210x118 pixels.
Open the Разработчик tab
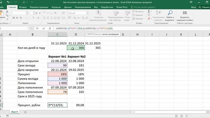pos(107,7)
